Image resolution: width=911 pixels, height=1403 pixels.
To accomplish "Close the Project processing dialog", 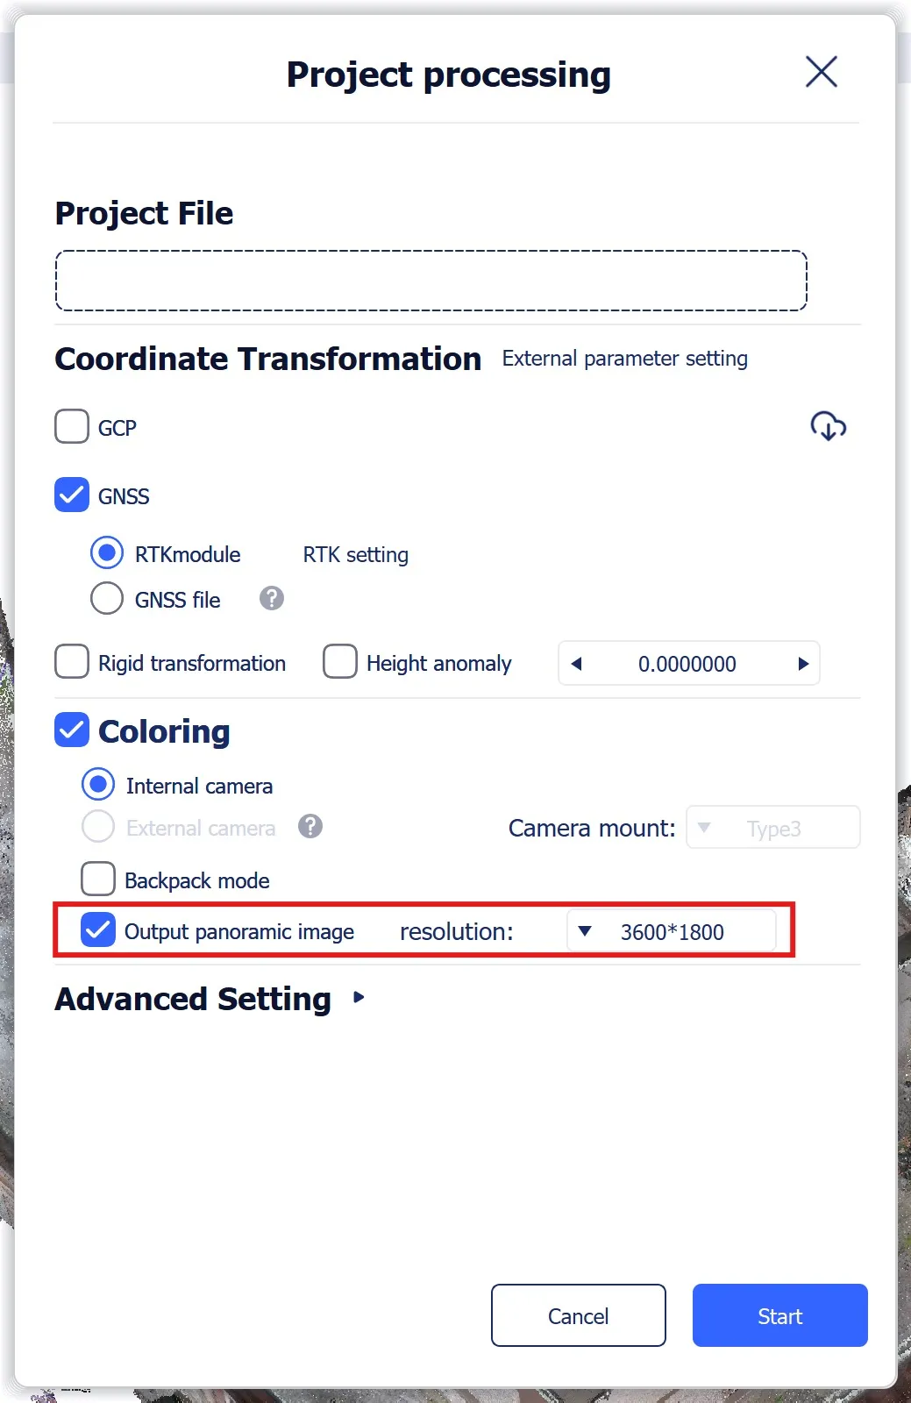I will [822, 72].
